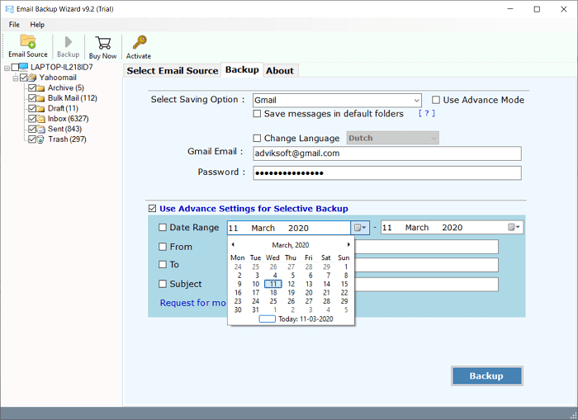
Task: Open the Help menu
Action: click(37, 25)
